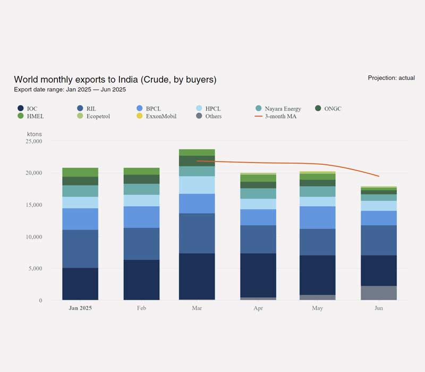Click the 3-month MA line above April
This screenshot has width=425, height=372.
[258, 162]
